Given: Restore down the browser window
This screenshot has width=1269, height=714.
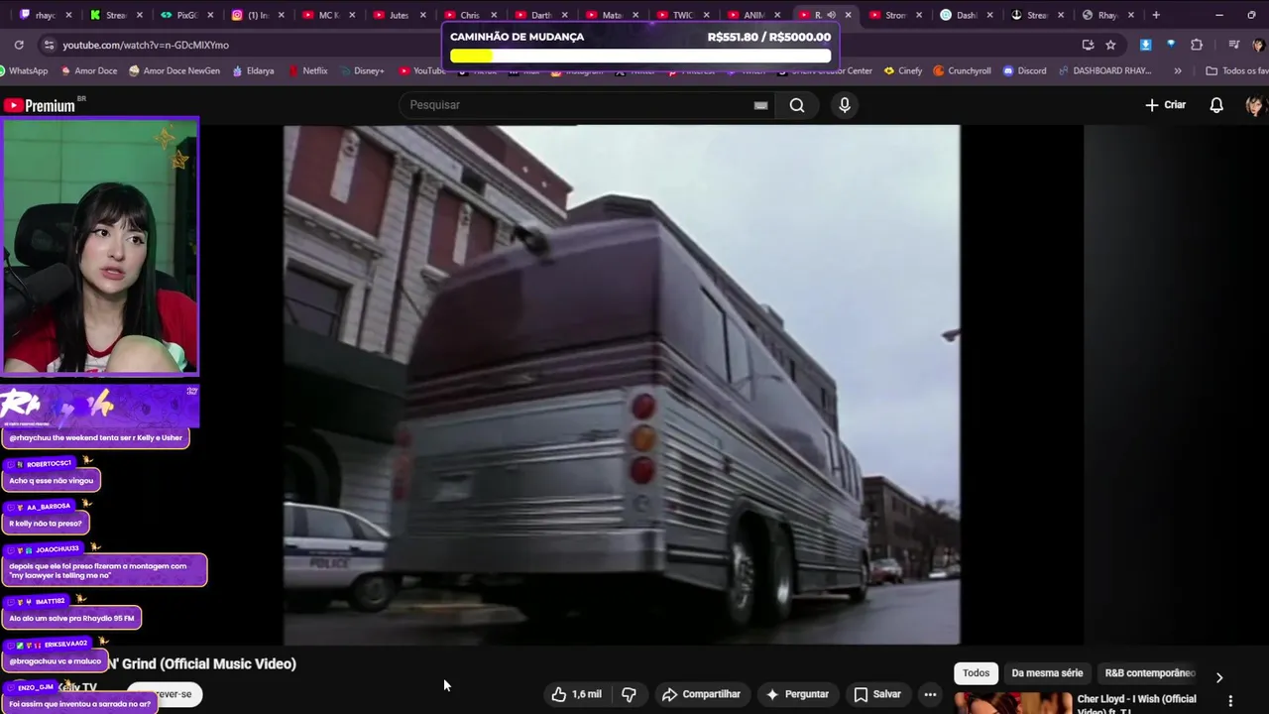Looking at the screenshot, I should pyautogui.click(x=1251, y=15).
